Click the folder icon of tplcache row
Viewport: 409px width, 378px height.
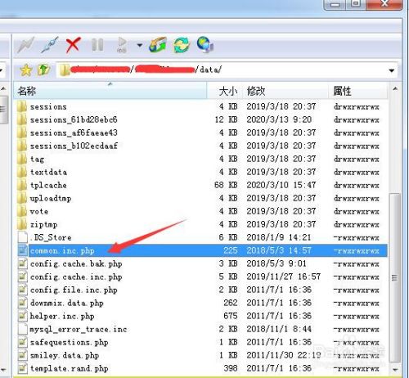pyautogui.click(x=22, y=185)
